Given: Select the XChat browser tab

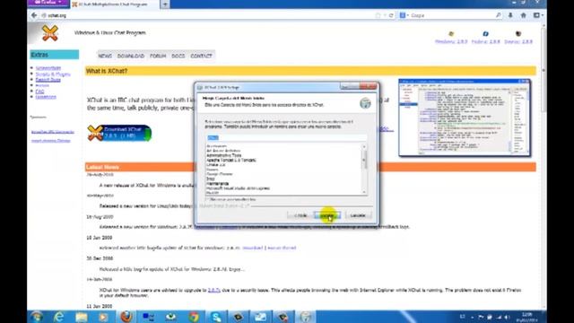Looking at the screenshot, I should pyautogui.click(x=115, y=4).
